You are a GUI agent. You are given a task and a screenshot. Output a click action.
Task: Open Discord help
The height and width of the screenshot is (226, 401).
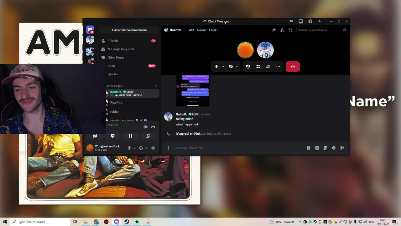click(x=310, y=21)
